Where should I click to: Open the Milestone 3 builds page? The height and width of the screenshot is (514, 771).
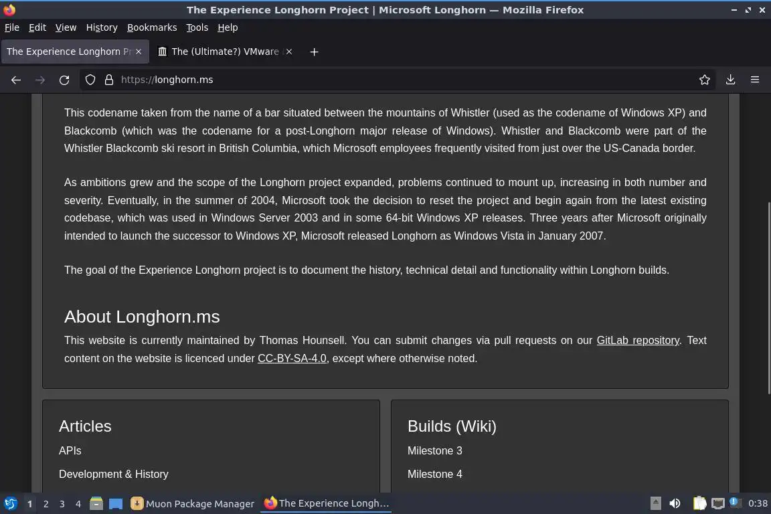tap(434, 450)
